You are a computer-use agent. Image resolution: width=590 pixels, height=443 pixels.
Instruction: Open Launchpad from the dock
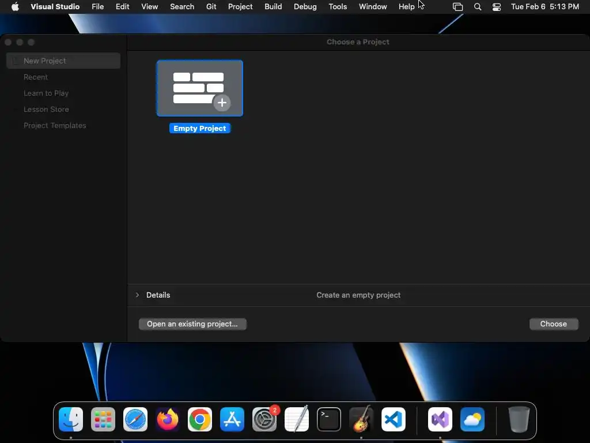click(x=103, y=419)
